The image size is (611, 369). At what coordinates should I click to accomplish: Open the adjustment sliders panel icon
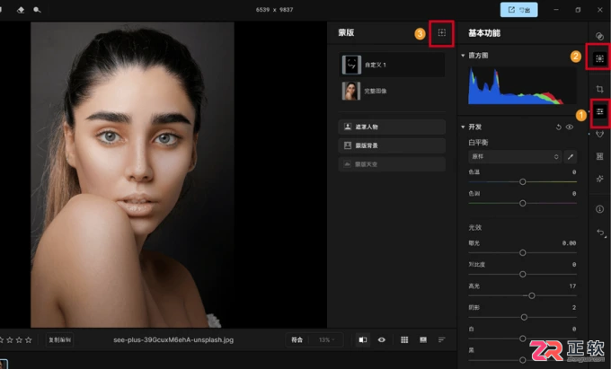[x=599, y=112]
